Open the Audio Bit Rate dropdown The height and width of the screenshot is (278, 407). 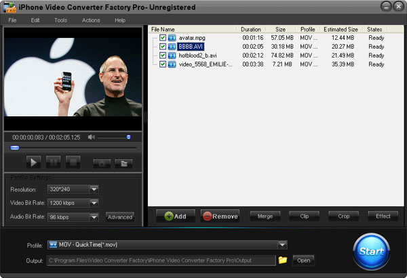coord(94,217)
